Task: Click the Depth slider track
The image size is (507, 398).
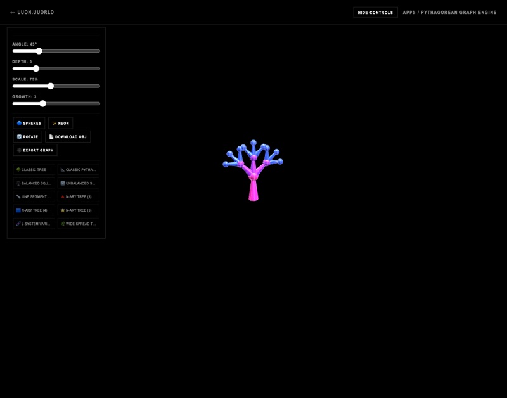Action: [56, 68]
